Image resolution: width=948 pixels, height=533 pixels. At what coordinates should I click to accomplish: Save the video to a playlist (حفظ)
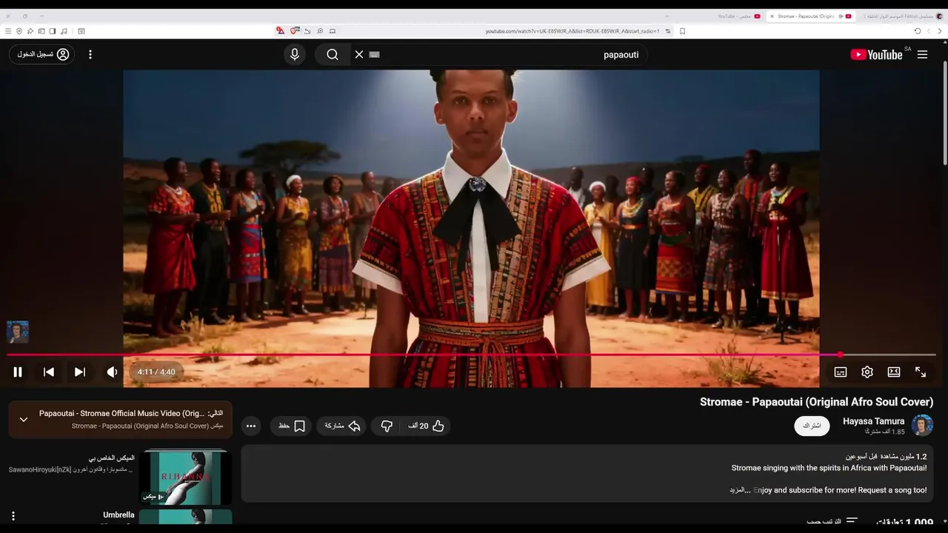pyautogui.click(x=291, y=426)
